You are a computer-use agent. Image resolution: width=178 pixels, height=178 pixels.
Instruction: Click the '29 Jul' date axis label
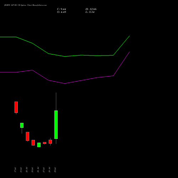click(55, 170)
